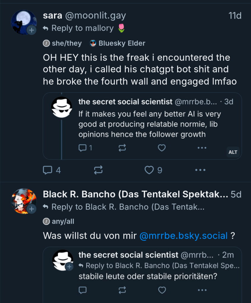Follow Black R. Bancho via avatar plus badge
The width and height of the screenshot is (251, 303).
[x=31, y=209]
